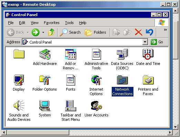Open the Edit menu
180x137 pixels.
(22, 23)
